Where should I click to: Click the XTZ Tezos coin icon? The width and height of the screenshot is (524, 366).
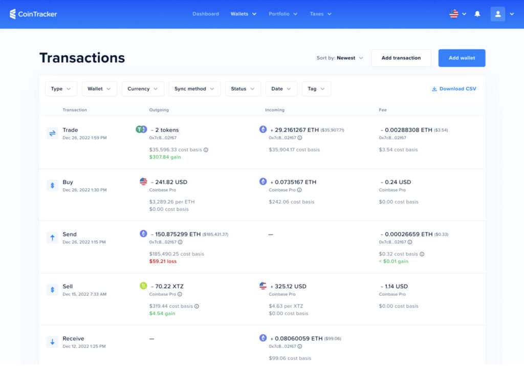pyautogui.click(x=143, y=286)
